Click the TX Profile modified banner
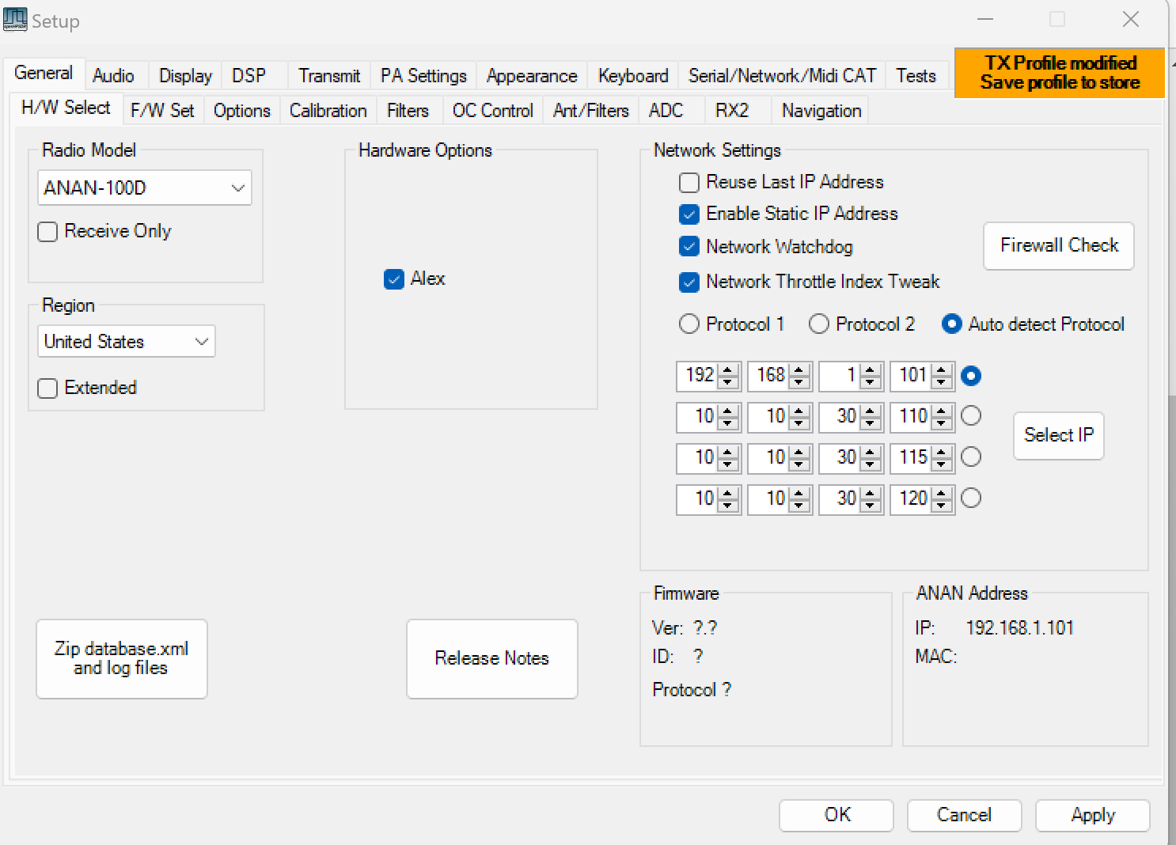Viewport: 1176px width, 845px height. 1059,73
